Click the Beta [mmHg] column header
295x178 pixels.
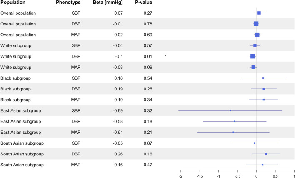coord(108,3)
